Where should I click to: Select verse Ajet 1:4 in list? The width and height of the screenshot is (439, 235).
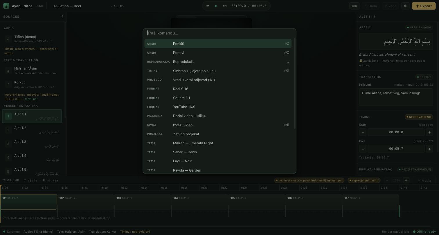32,158
